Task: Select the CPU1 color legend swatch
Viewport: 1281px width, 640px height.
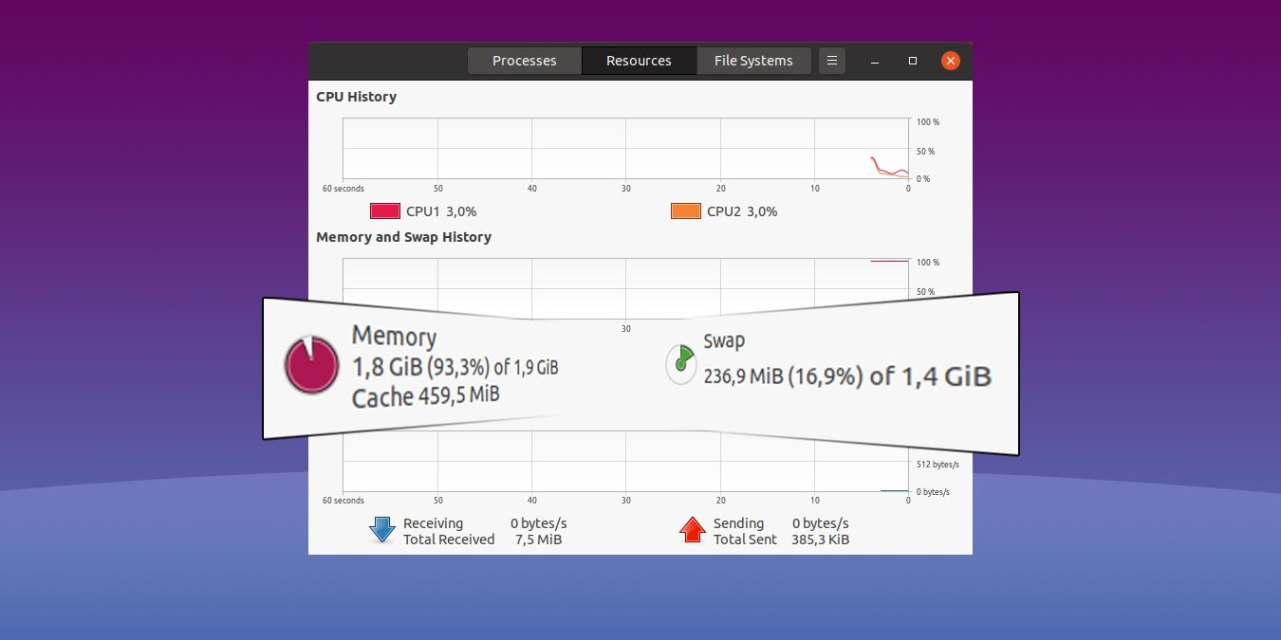Action: [384, 210]
